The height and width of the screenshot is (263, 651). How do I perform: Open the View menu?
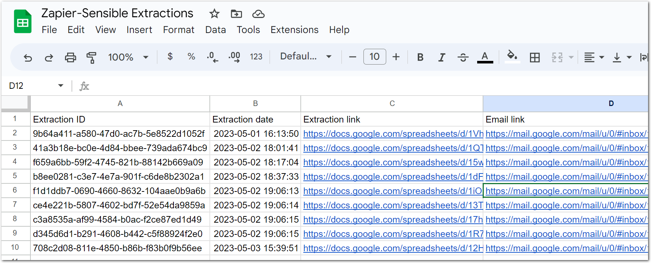point(106,30)
